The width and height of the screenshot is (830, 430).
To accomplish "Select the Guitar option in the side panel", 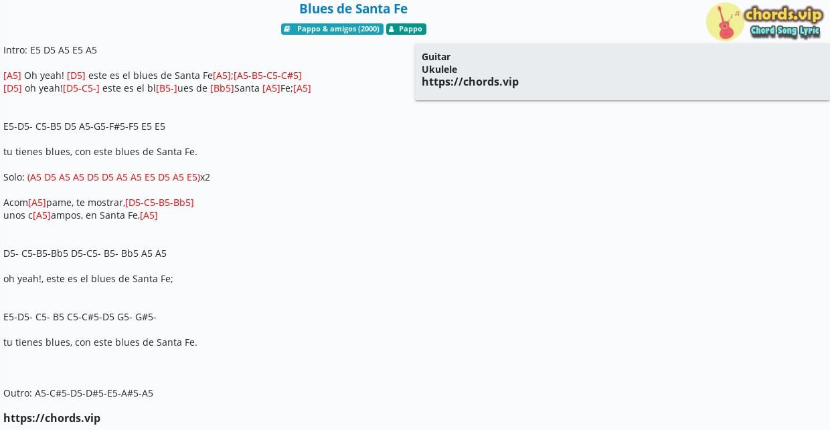I will 436,57.
